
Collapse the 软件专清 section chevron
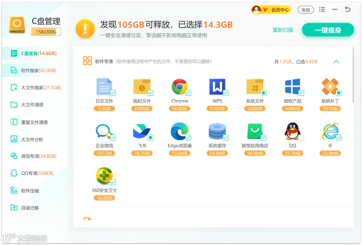336,62
